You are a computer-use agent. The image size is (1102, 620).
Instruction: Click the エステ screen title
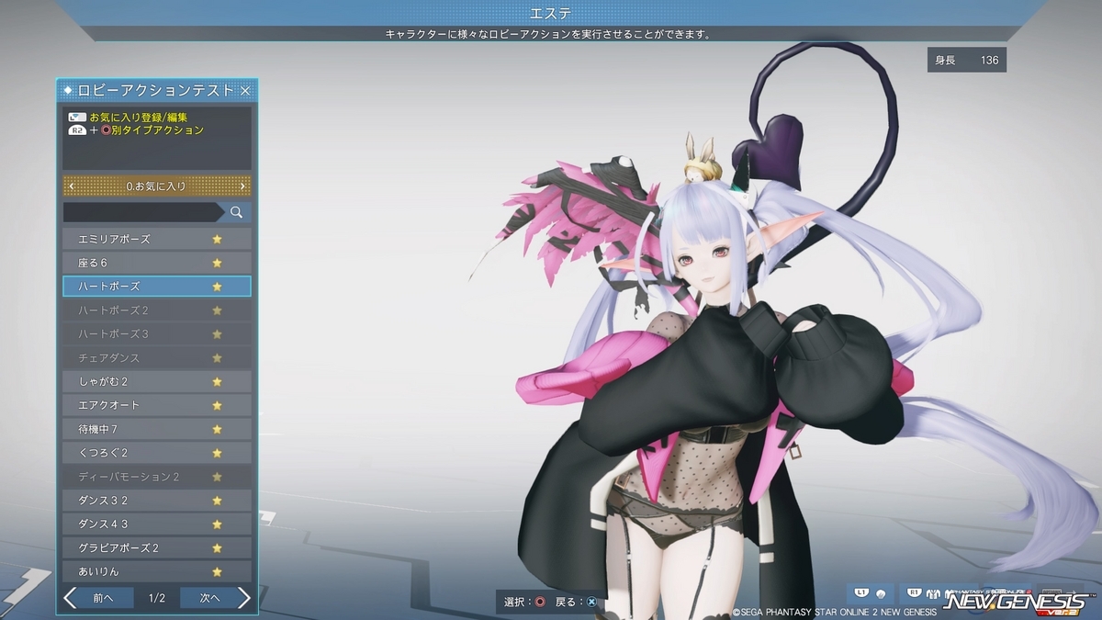(x=551, y=13)
